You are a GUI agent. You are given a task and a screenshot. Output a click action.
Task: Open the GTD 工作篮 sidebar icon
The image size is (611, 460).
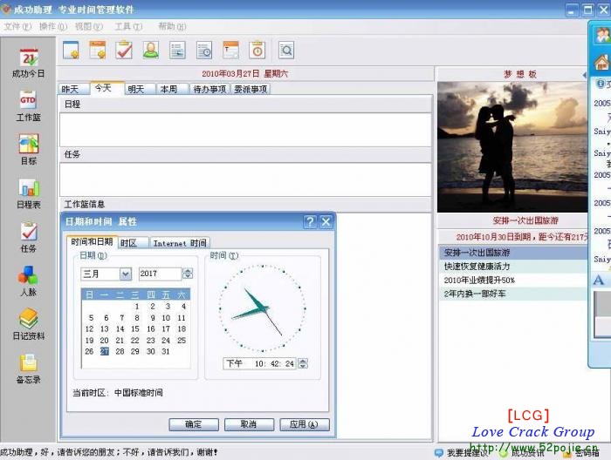point(29,105)
